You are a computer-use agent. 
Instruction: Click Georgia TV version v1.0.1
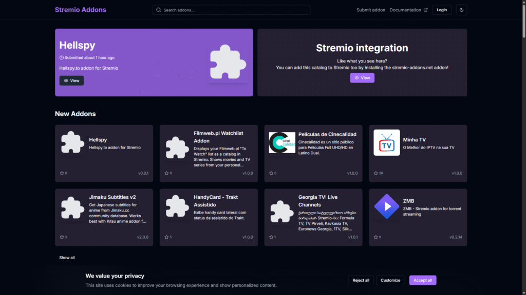352,237
